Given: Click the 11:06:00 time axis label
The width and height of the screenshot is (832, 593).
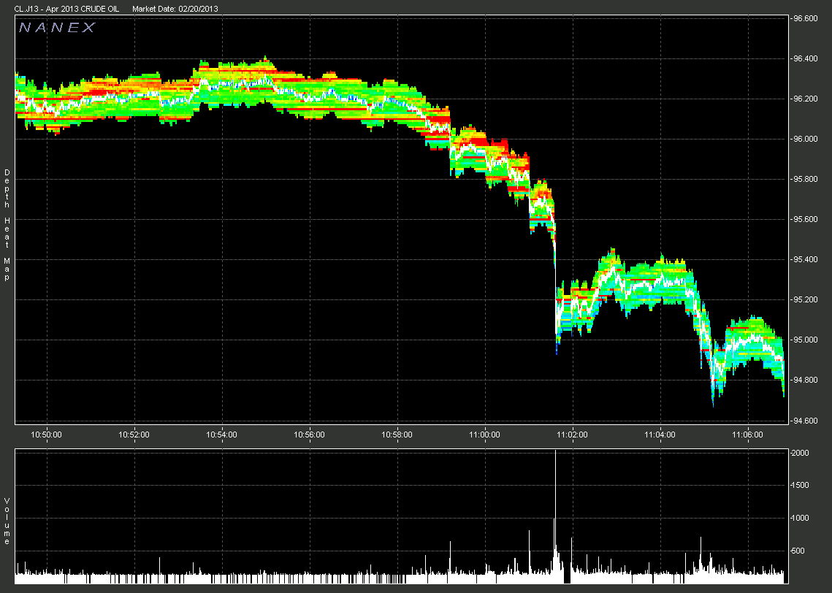Looking at the screenshot, I should tap(748, 435).
